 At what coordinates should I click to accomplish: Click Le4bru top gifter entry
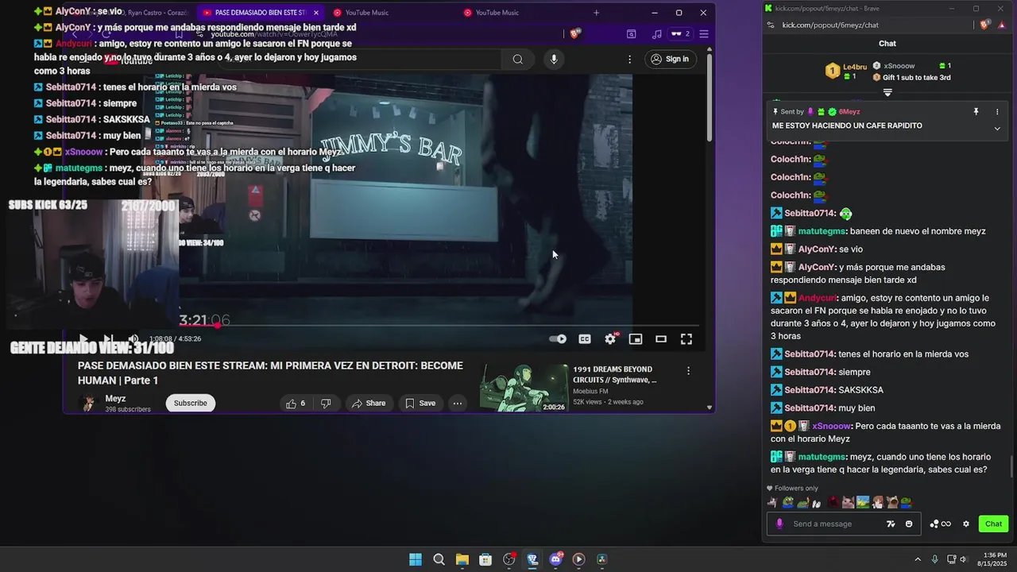(x=847, y=71)
